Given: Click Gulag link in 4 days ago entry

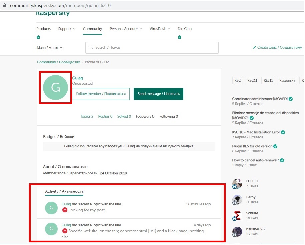Looking at the screenshot, I should pyautogui.click(x=66, y=225).
